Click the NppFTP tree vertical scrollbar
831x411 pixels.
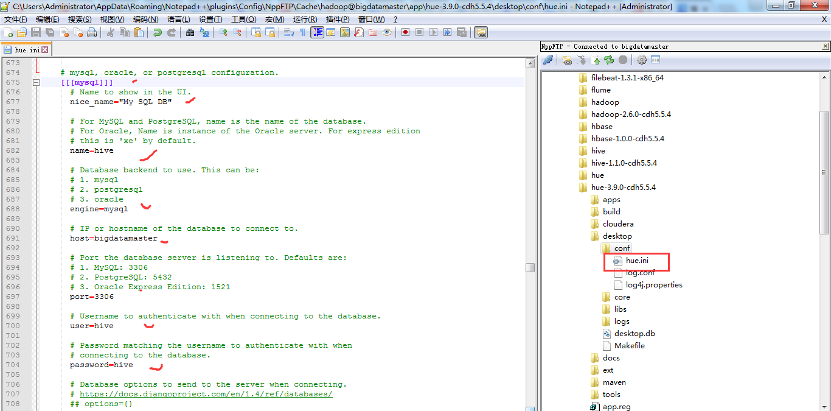pos(824,172)
